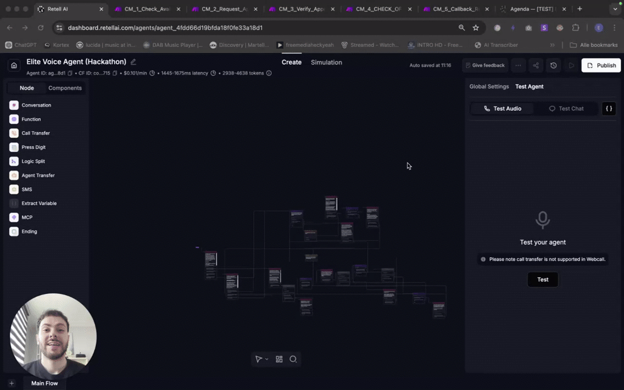Open the share icon beside feedback
Screen dimensions: 624x390
pyautogui.click(x=536, y=65)
